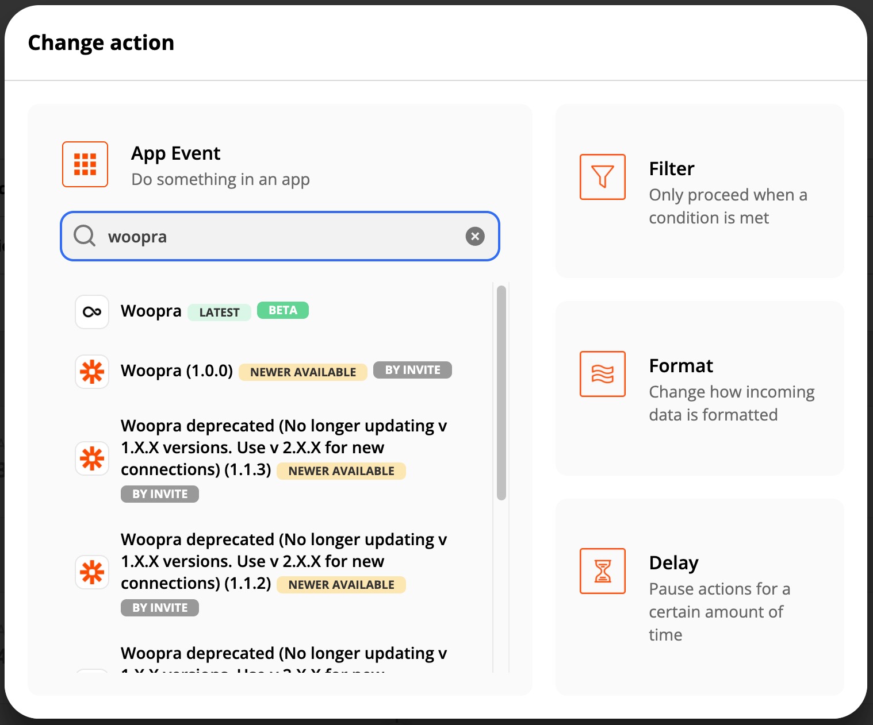
Task: Click the App Event grid icon
Action: coord(85,164)
